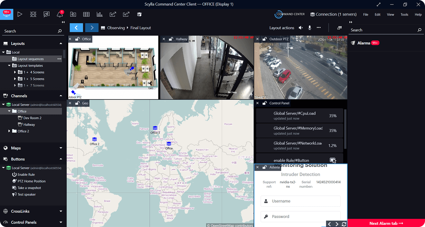Expand the Office 2 tree folder

point(9,131)
